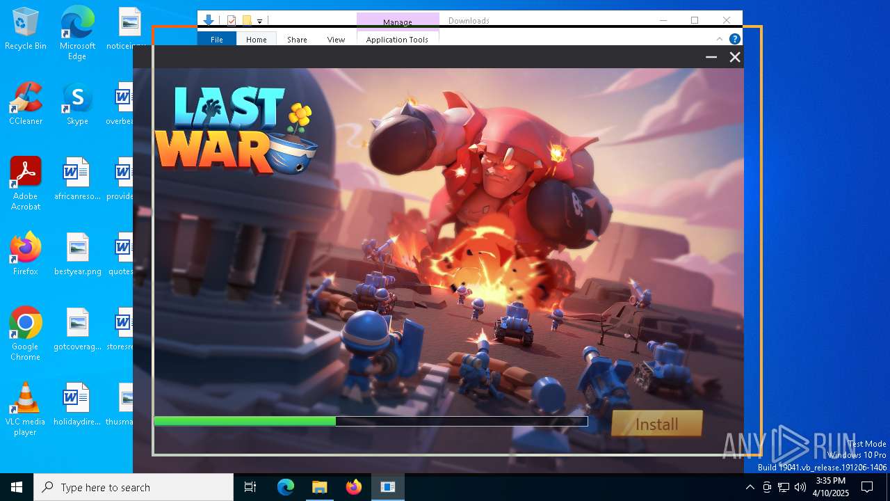Click the Properties checkmark quick access icon
This screenshot has height=501, width=890.
[x=232, y=21]
